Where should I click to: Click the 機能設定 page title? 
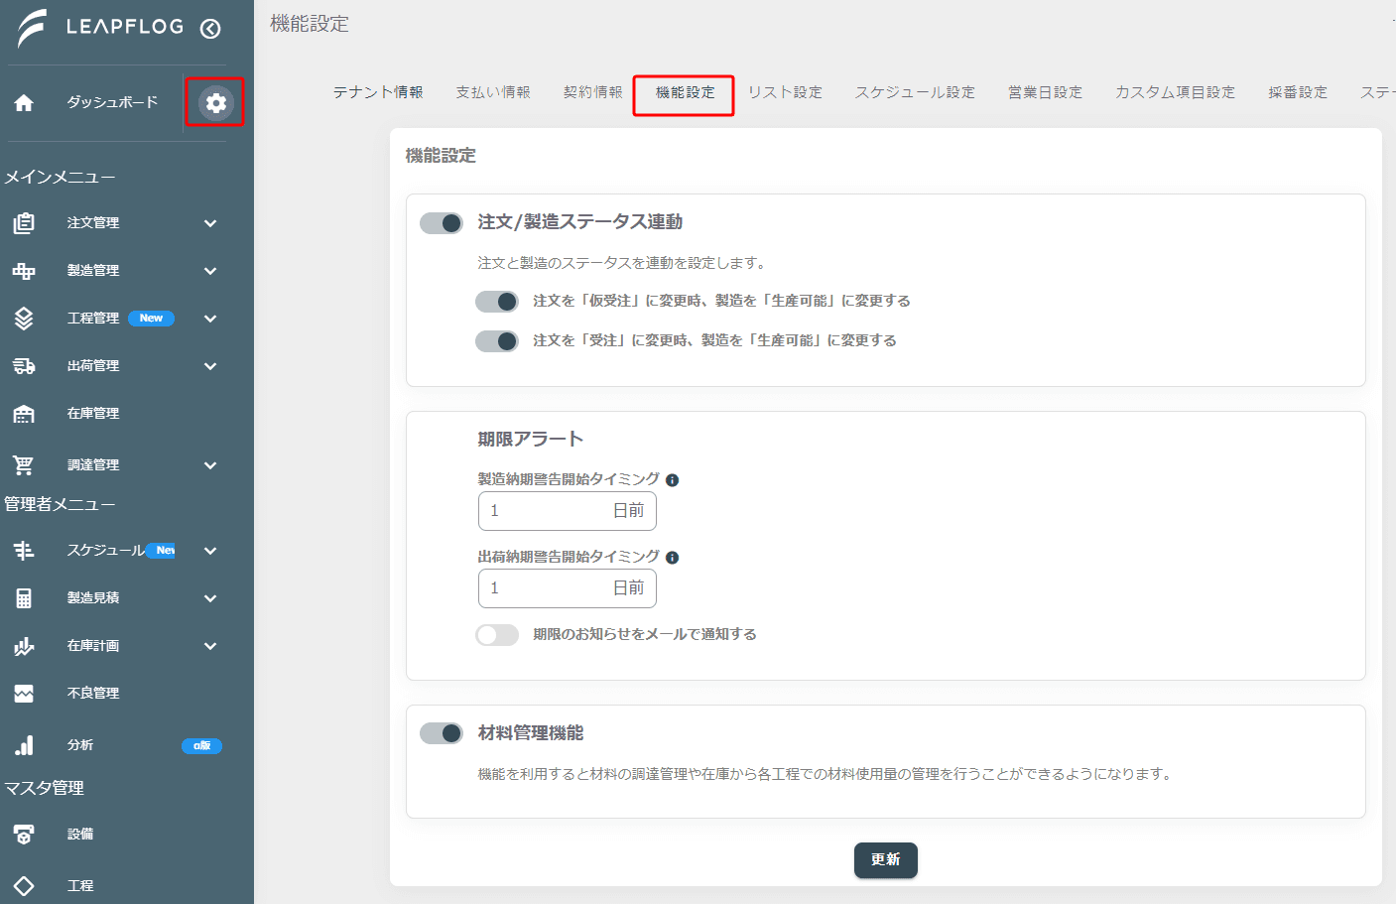pos(310,24)
